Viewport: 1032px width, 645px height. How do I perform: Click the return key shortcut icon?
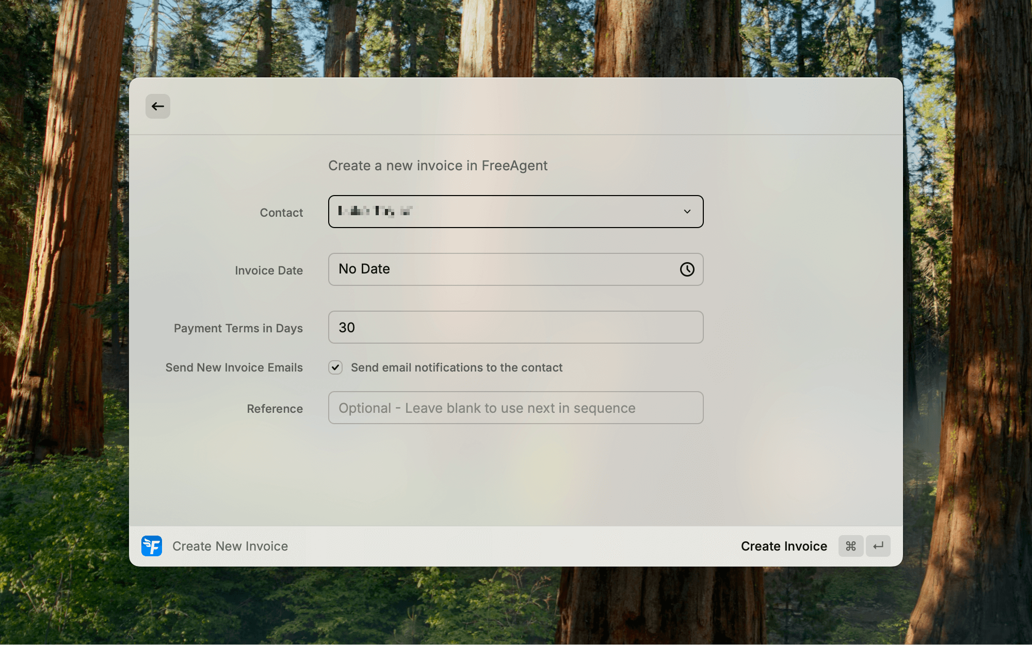[x=878, y=546]
